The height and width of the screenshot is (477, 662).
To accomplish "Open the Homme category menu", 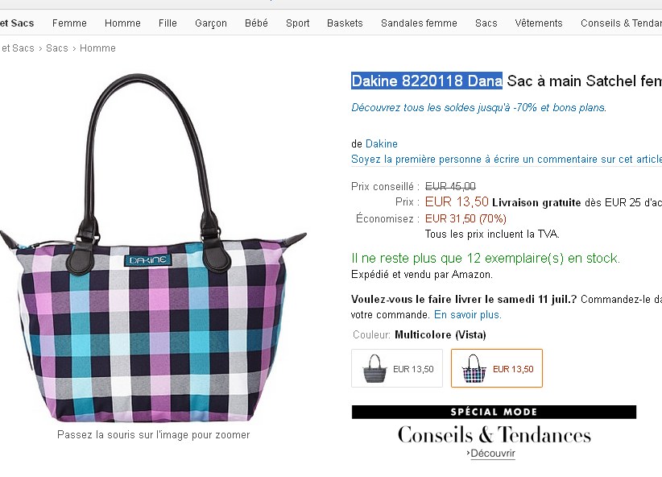I will point(122,23).
